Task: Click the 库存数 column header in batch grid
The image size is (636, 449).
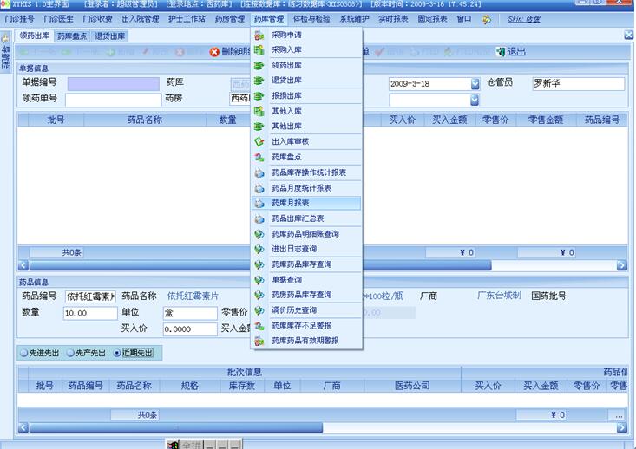Action: (x=242, y=386)
